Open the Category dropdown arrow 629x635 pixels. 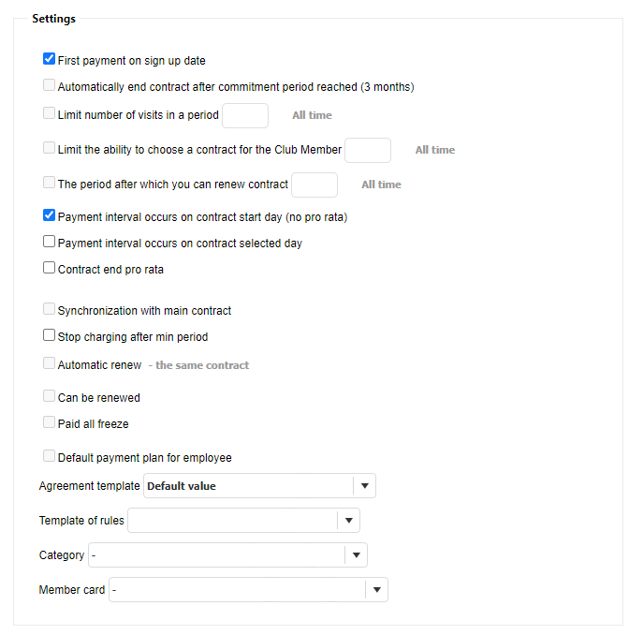[356, 555]
